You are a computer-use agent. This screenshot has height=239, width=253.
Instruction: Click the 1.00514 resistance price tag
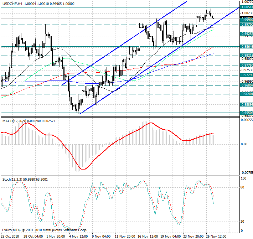[246, 7]
